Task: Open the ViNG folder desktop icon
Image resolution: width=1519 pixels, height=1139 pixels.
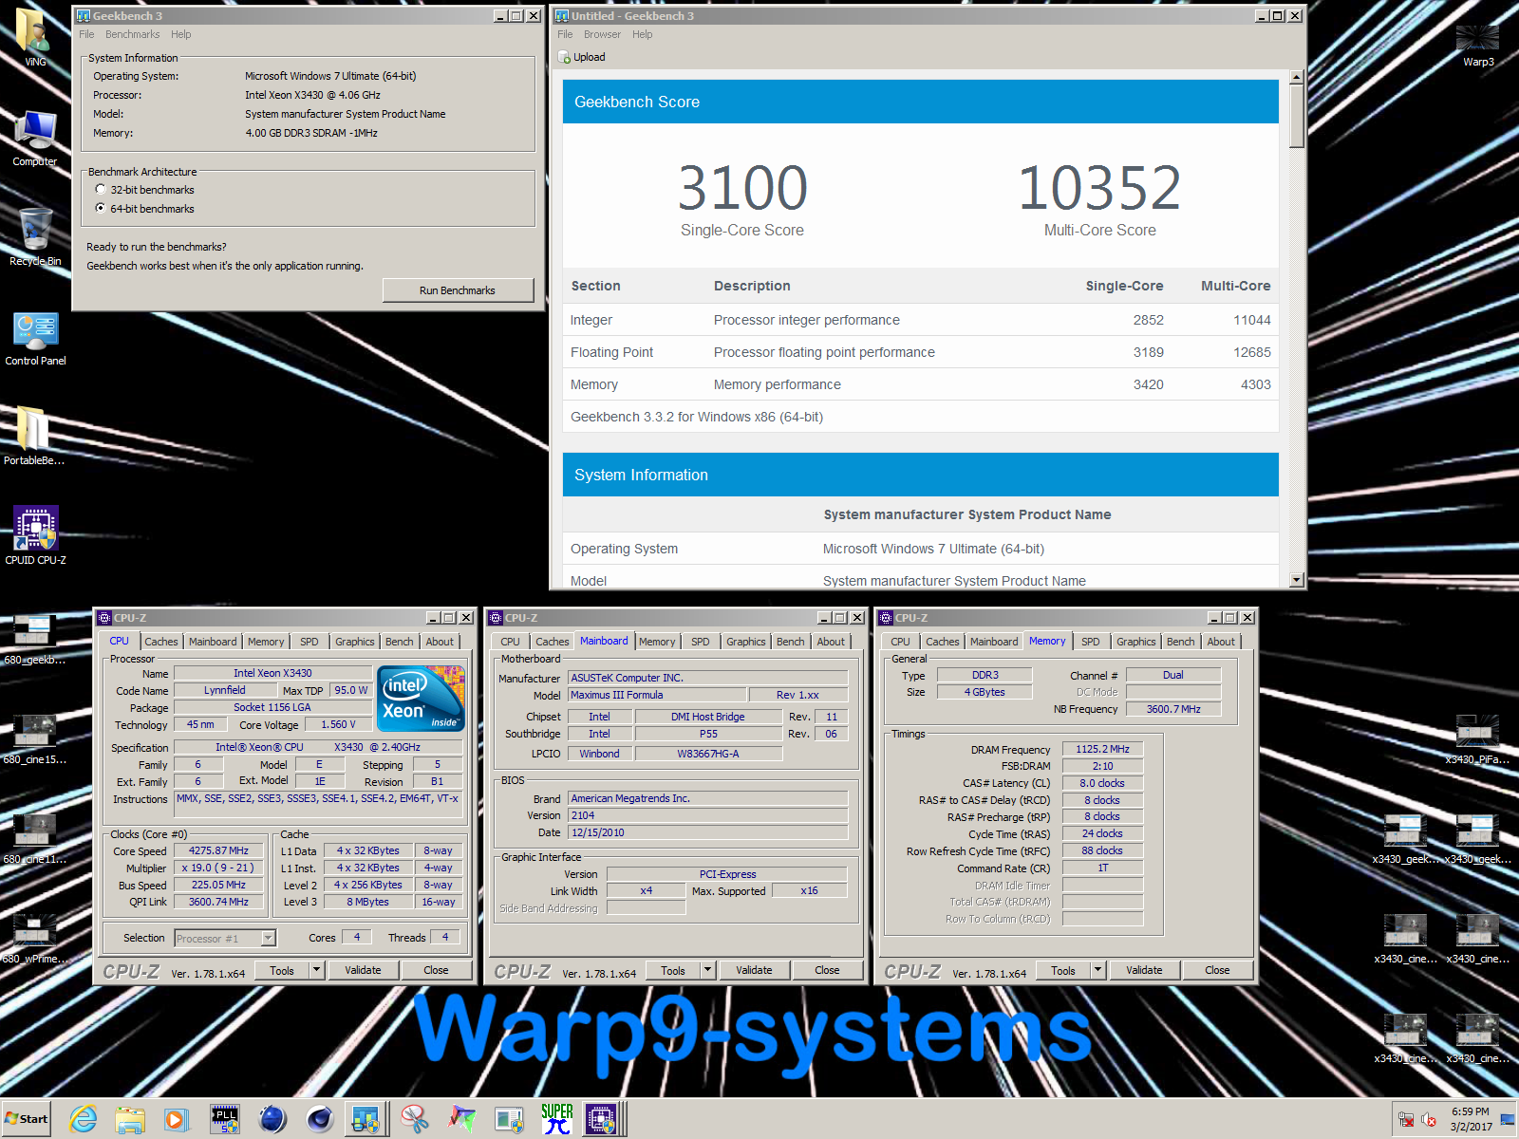Action: (35, 36)
